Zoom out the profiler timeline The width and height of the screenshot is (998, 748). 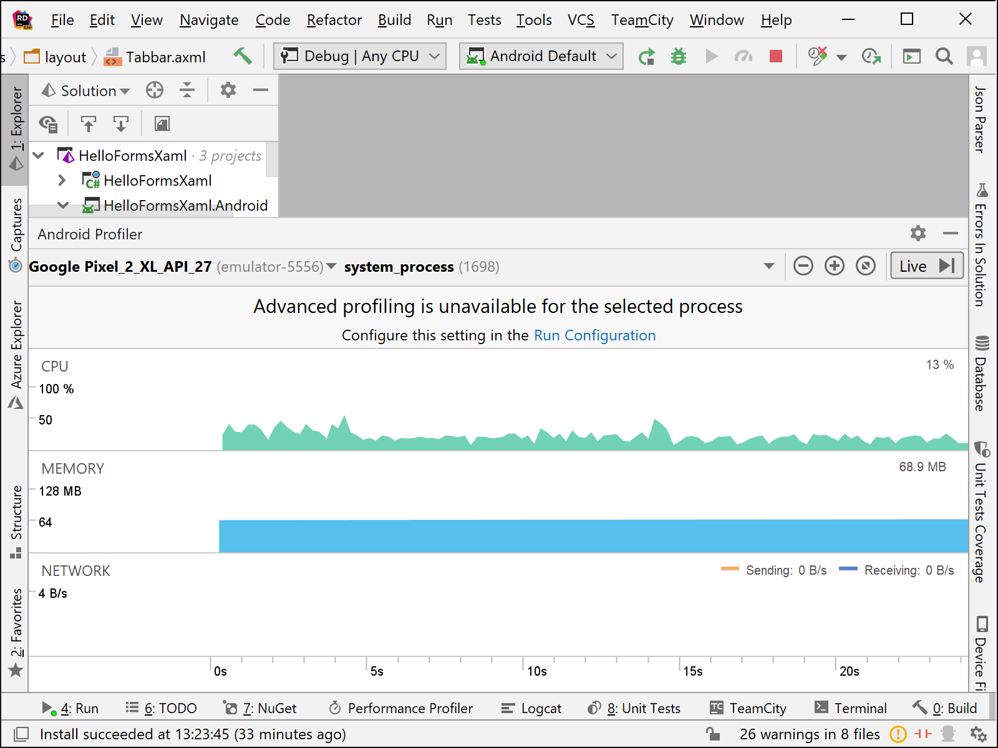(x=803, y=266)
